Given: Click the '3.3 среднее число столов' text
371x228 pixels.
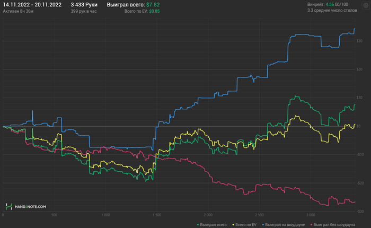Looking at the screenshot, I should click(x=332, y=11).
